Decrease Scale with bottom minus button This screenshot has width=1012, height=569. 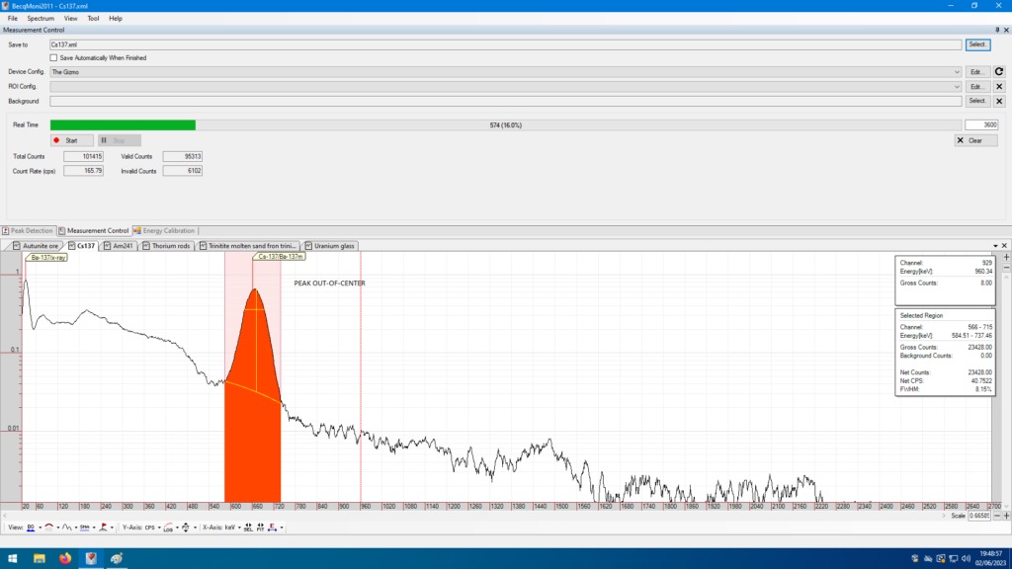[x=997, y=516]
